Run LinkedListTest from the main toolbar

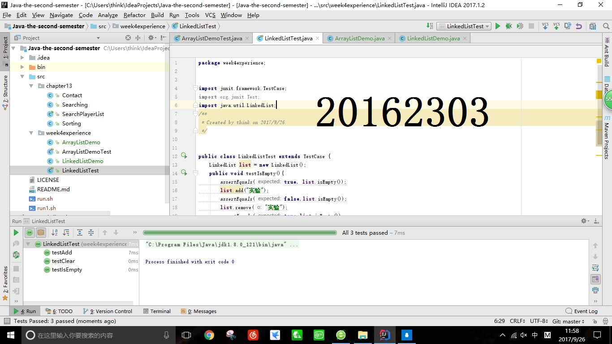pos(497,26)
